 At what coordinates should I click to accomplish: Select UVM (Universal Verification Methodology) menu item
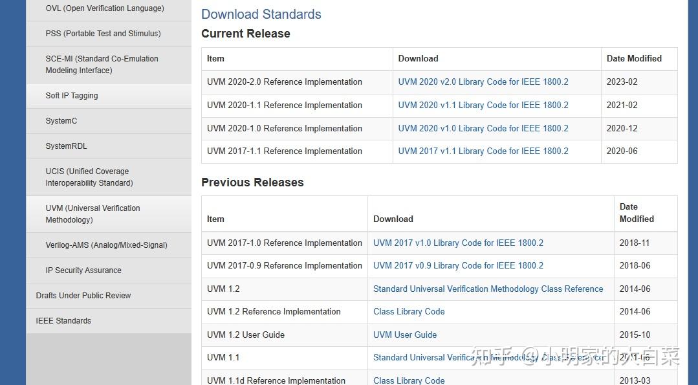[x=93, y=214]
